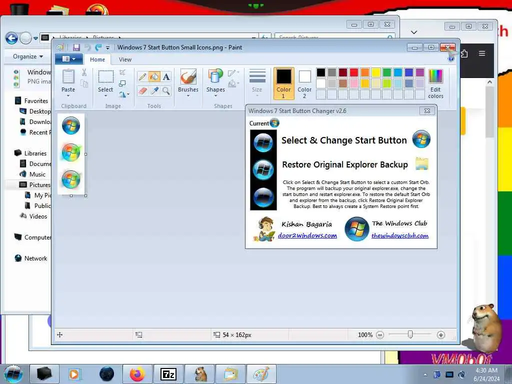Open door2windows.com link
Image resolution: width=512 pixels, height=384 pixels.
[307, 235]
